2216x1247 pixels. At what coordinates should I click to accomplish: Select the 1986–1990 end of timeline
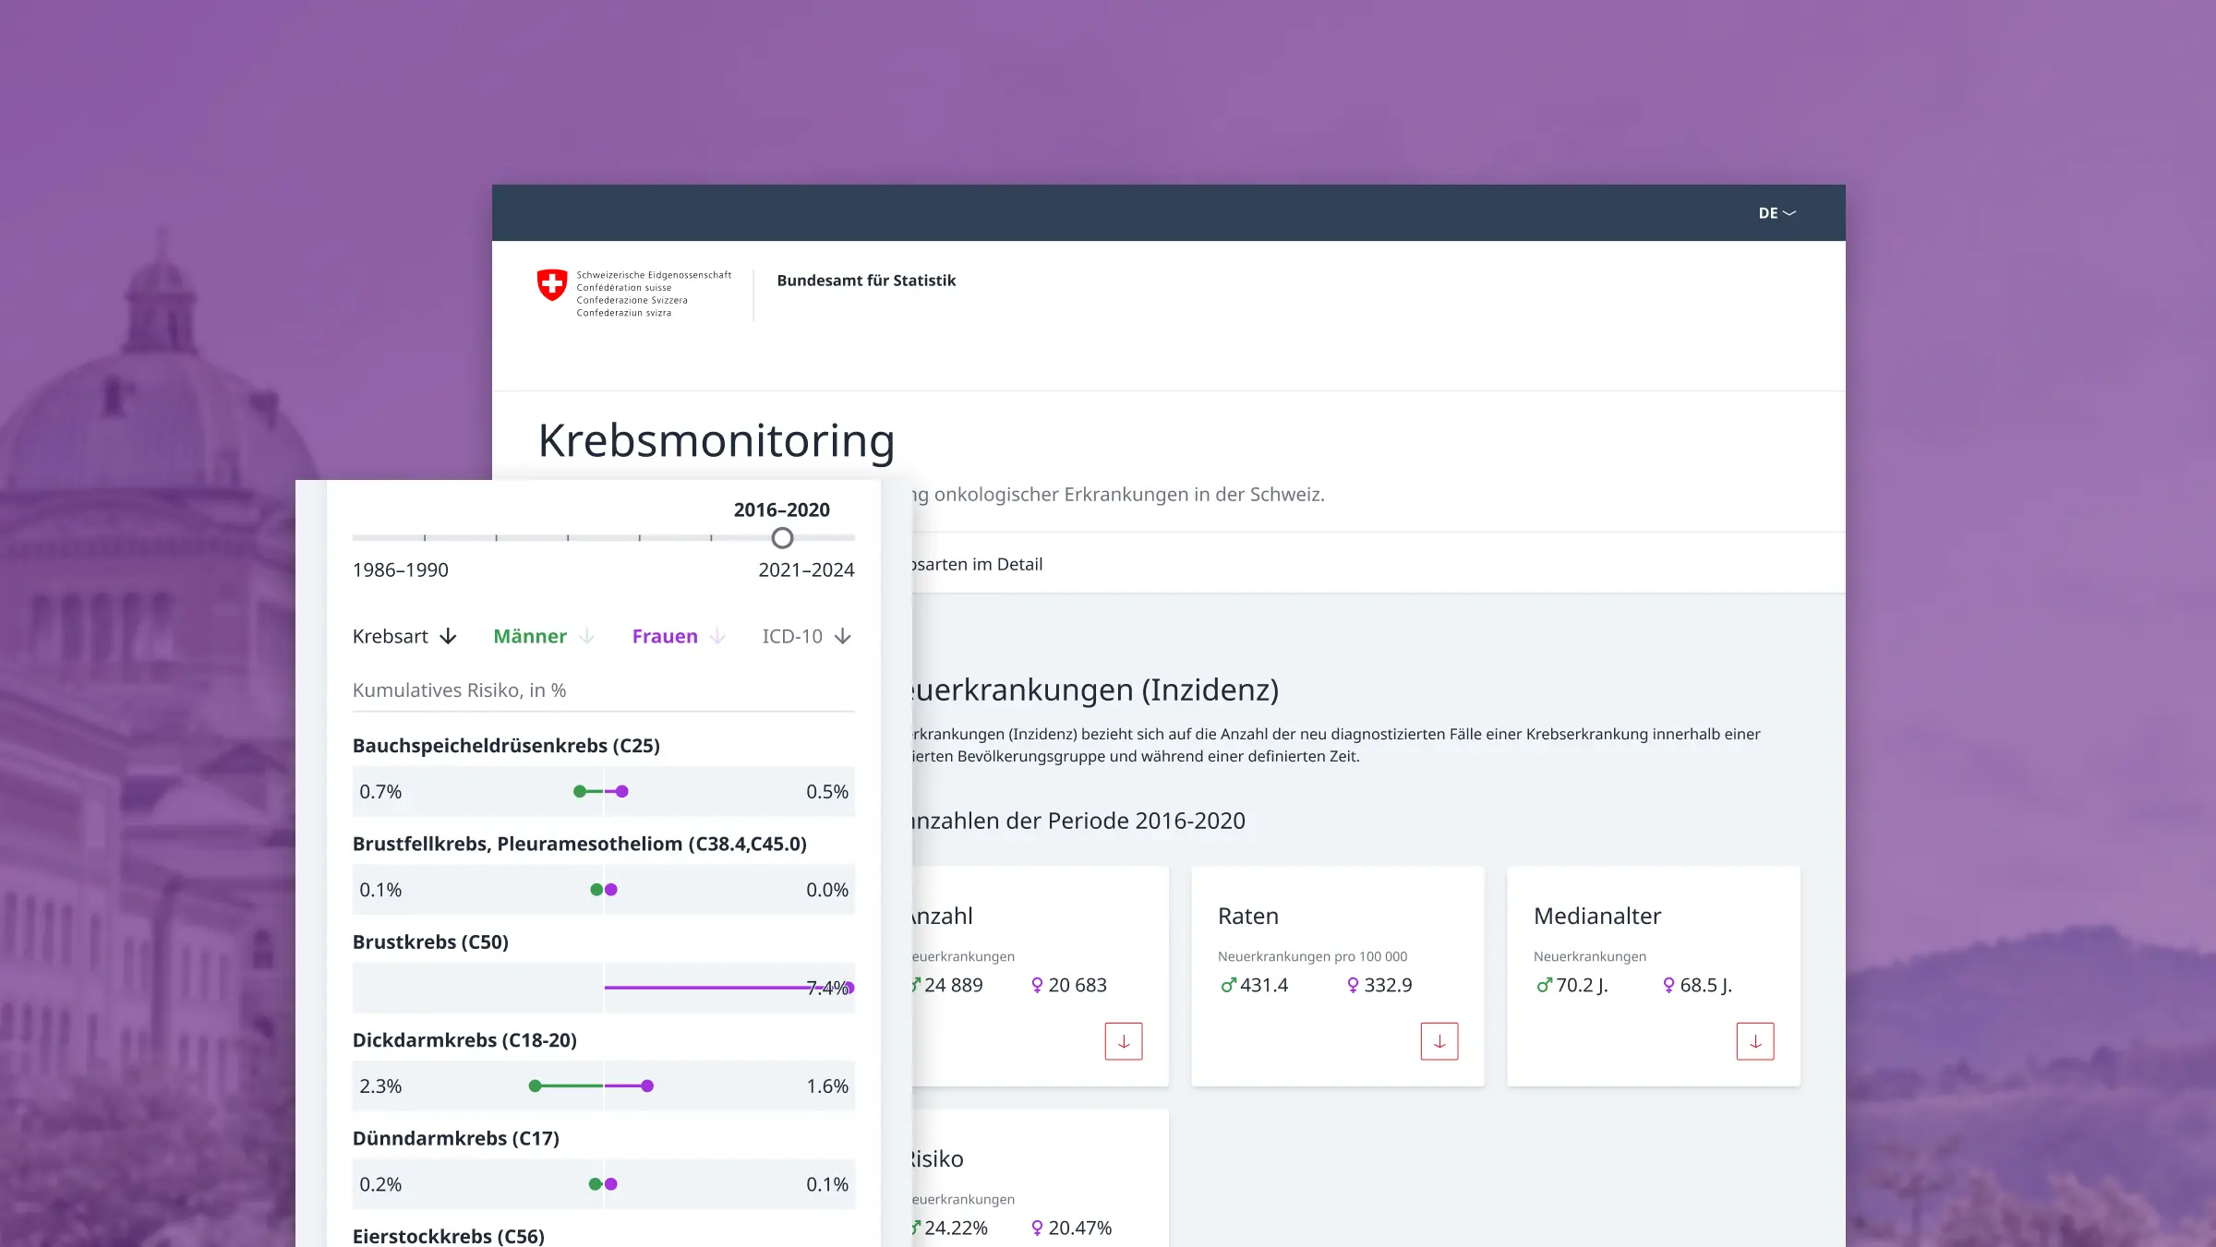click(400, 570)
